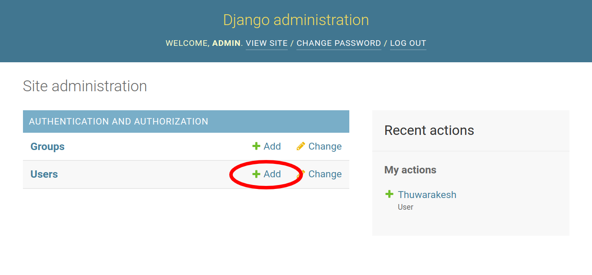Open the Add link for Groups
Viewport: 592px width, 275px height.
[x=272, y=147]
